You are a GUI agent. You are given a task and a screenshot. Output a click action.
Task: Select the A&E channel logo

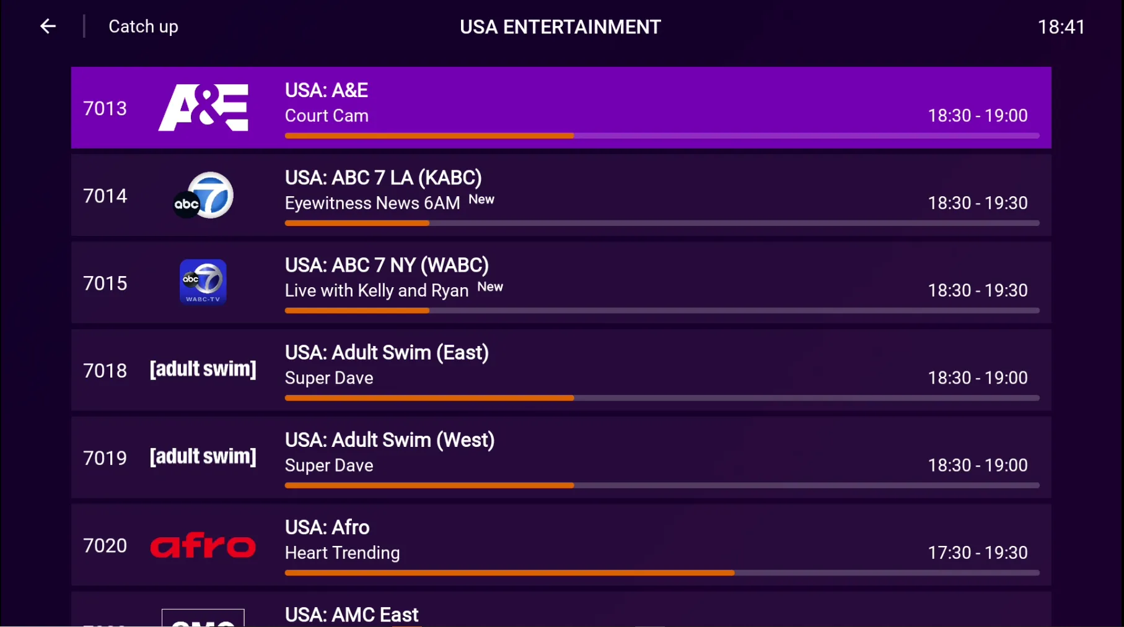tap(203, 108)
